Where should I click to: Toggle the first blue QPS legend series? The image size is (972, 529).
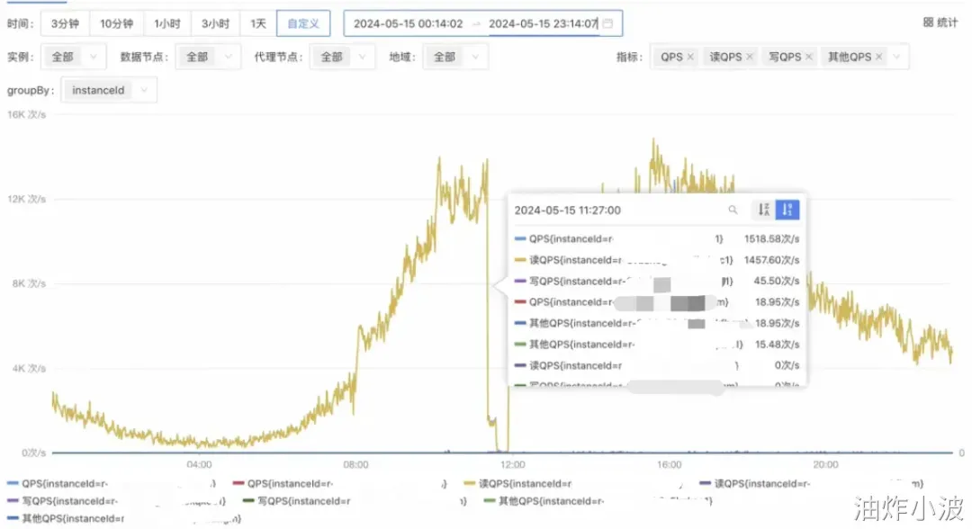[112, 484]
